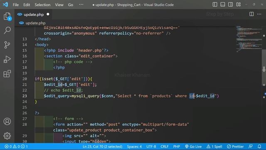Click "update_product product_container_box" class value

click(x=111, y=130)
